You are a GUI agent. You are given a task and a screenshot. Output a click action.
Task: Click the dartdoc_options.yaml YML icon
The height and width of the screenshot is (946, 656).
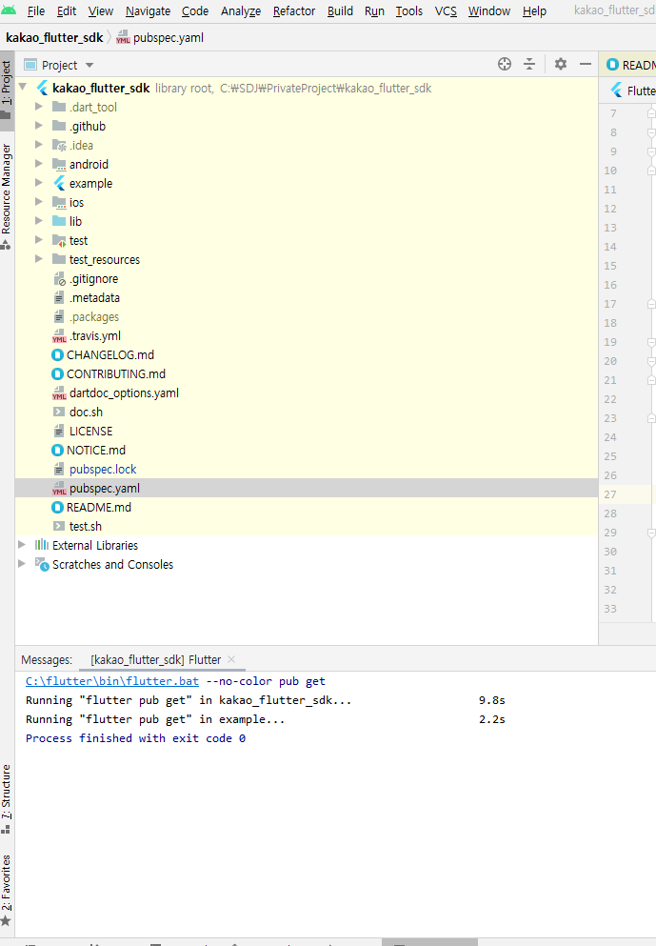(59, 392)
